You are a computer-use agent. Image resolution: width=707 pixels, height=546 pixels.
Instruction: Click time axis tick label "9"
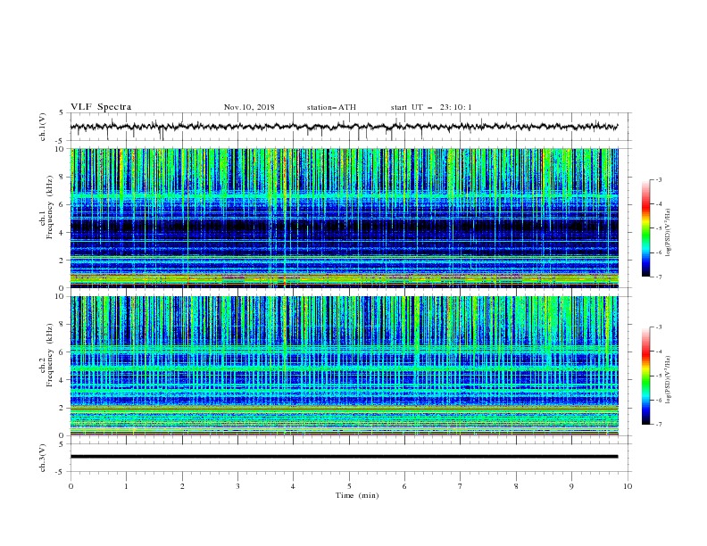pyautogui.click(x=571, y=486)
